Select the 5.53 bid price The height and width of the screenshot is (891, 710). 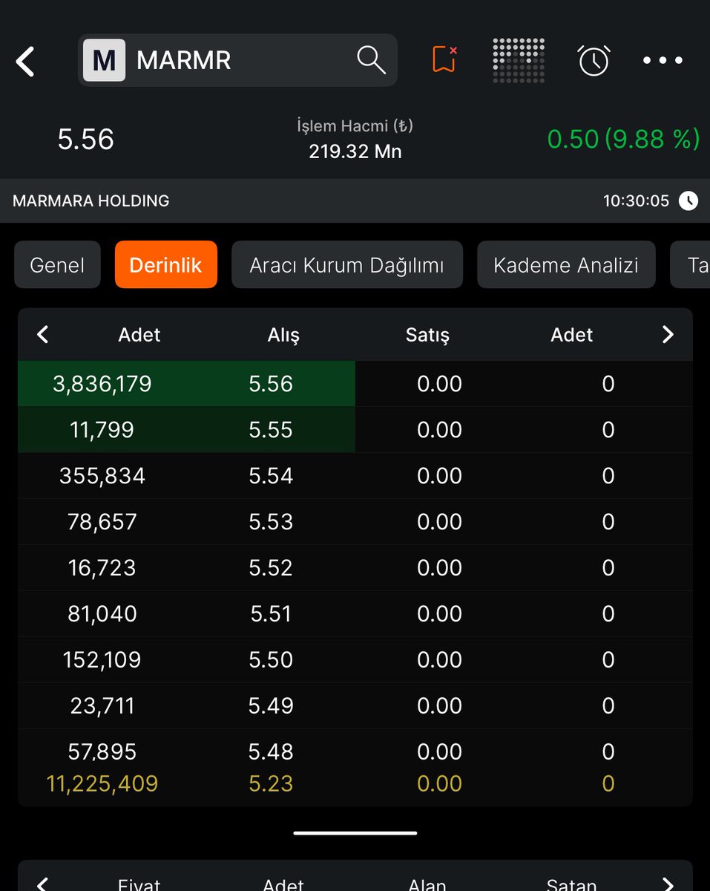point(271,522)
